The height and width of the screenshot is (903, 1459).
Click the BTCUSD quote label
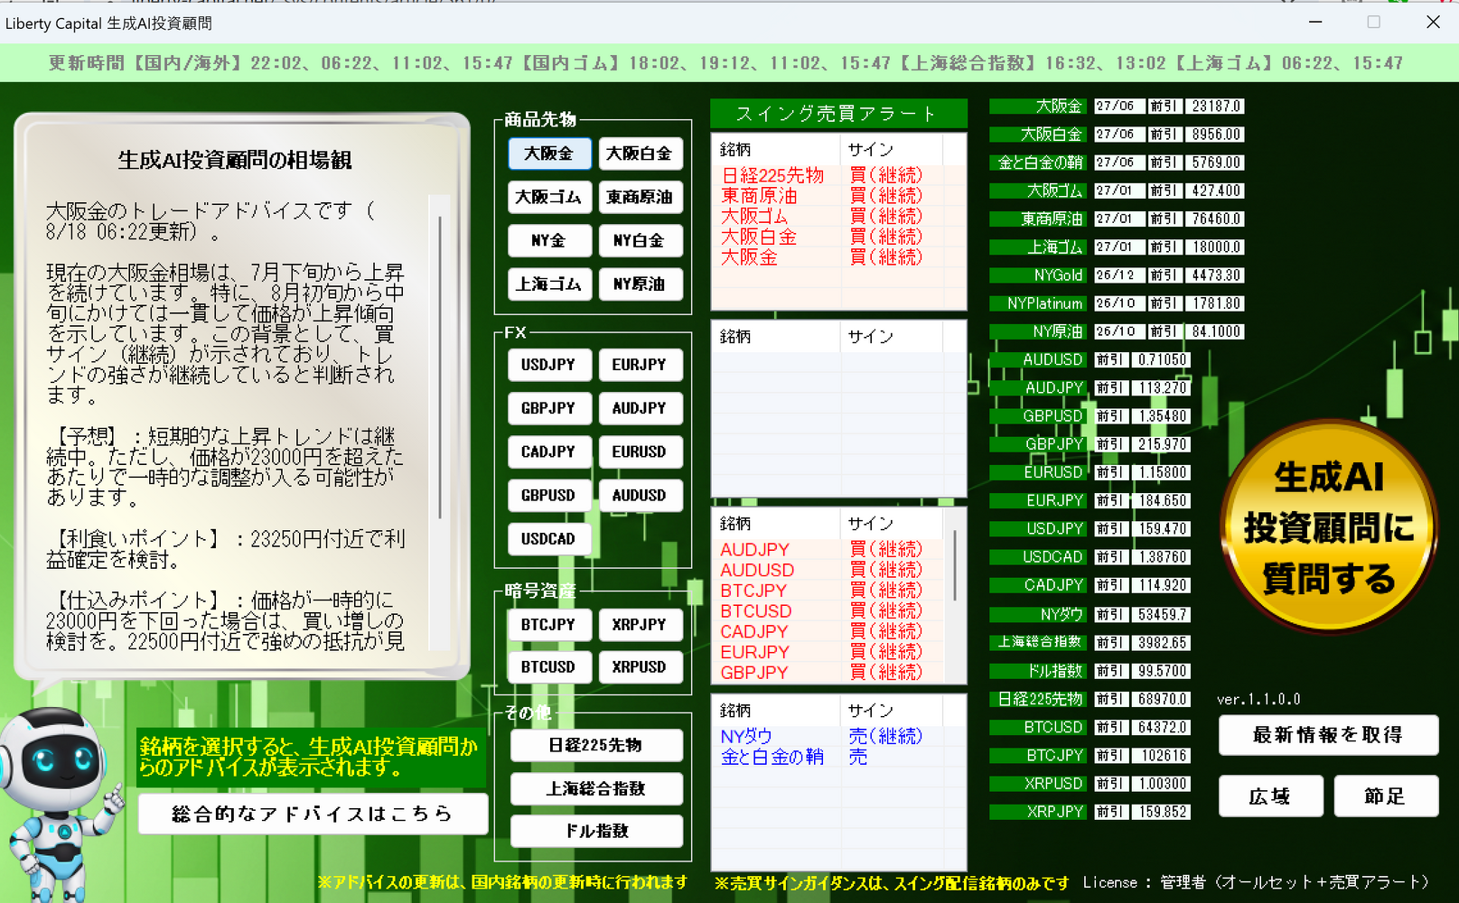[x=1037, y=727]
